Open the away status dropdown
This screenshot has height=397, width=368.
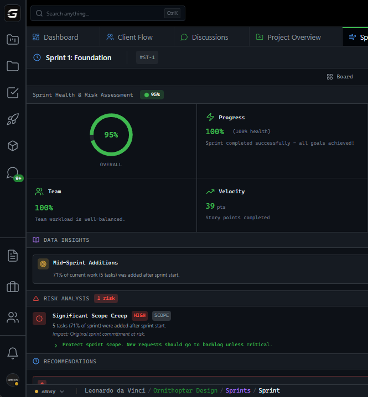tap(49, 391)
